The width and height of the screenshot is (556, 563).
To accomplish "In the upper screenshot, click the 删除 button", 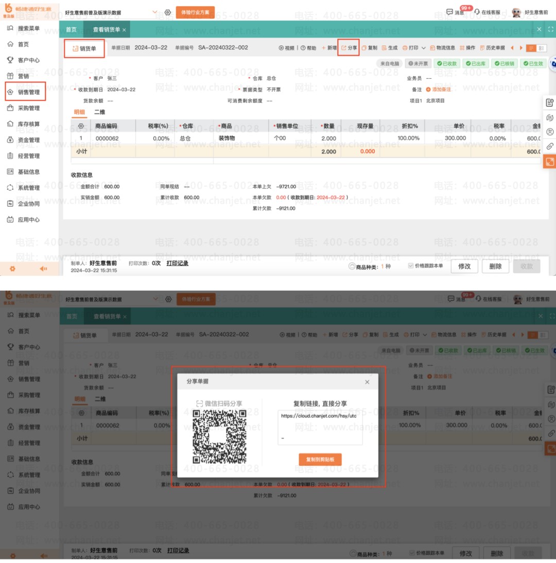I will [x=495, y=266].
